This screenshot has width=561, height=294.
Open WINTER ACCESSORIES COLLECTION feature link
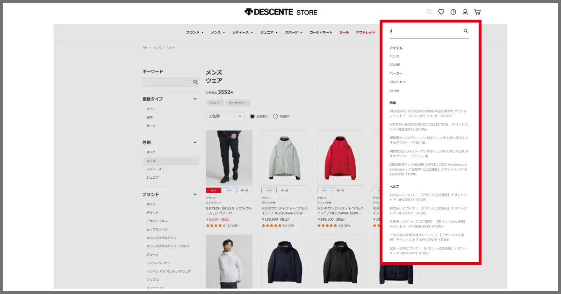point(429,127)
